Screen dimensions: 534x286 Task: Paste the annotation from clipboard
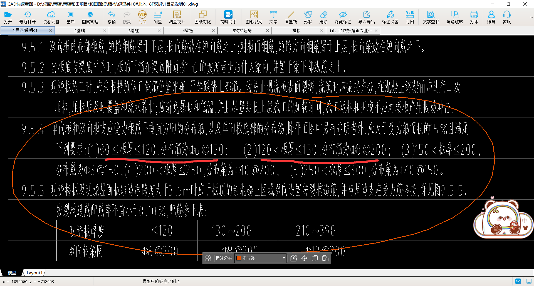coord(325,258)
